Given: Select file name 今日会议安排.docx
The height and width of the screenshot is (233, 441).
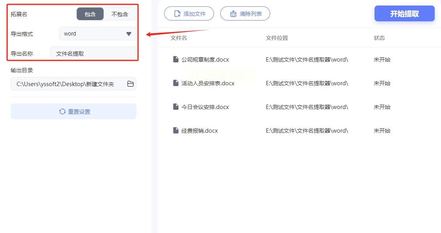Looking at the screenshot, I should pos(205,107).
